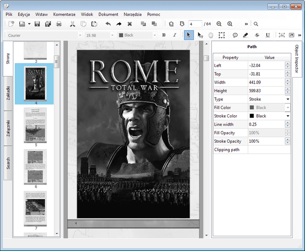Viewport: 305px width, 251px height.
Task: Undo last action arrow
Action: point(108,24)
